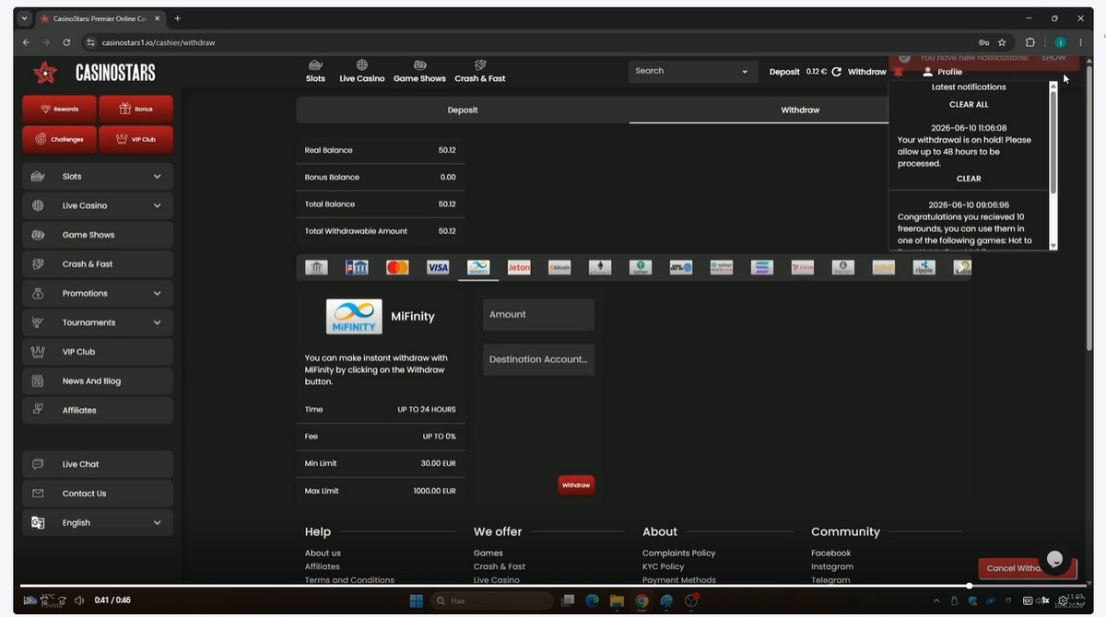Pick the Tron payment method
Viewport: 1106px width, 617px height.
pyautogui.click(x=802, y=267)
